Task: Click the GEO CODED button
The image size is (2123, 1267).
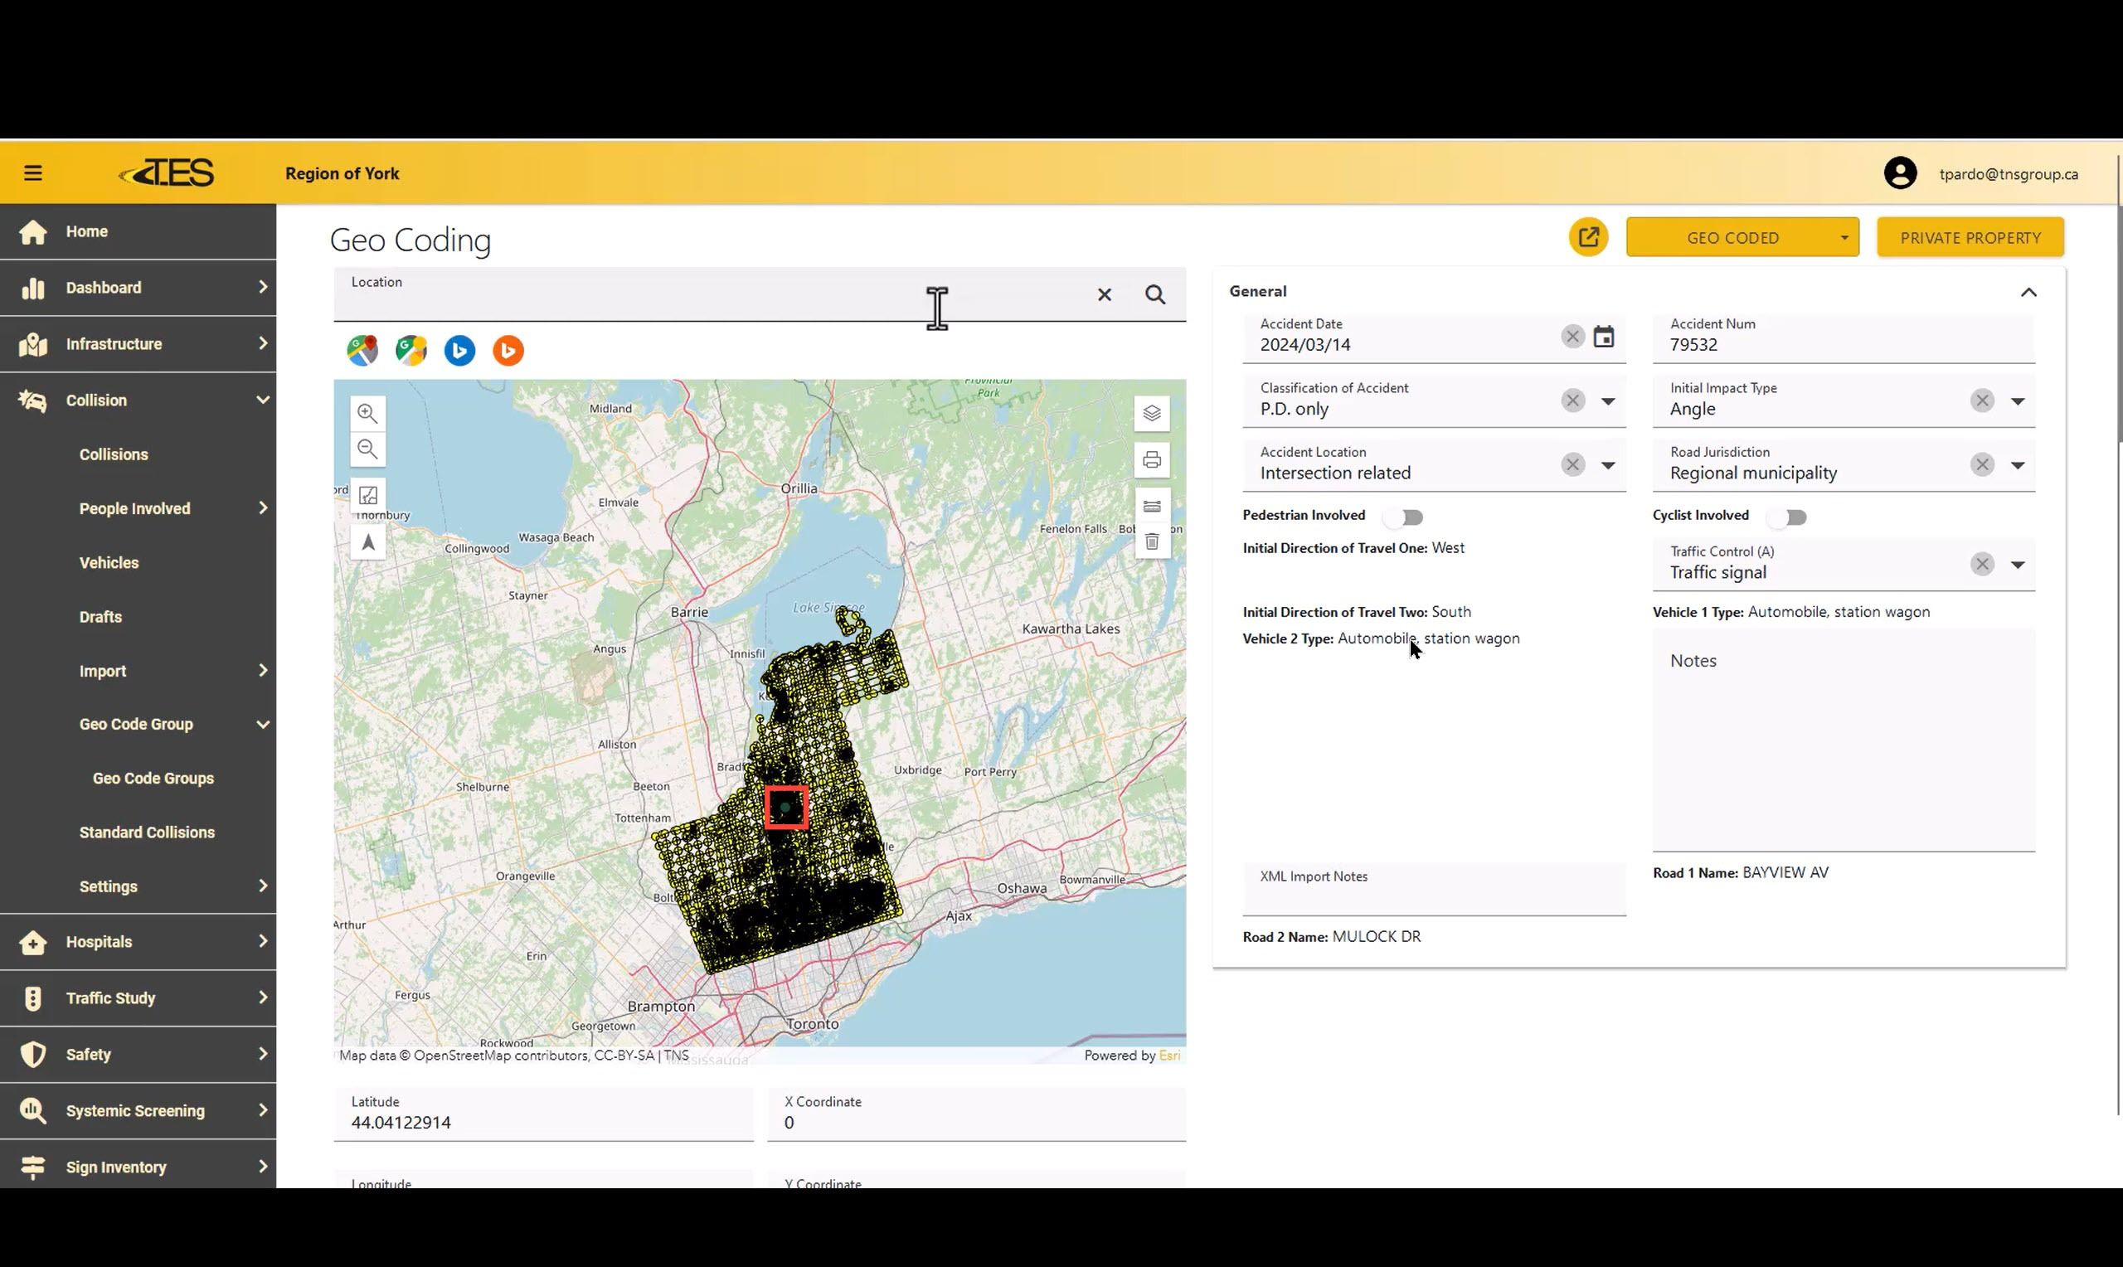Action: 1732,237
